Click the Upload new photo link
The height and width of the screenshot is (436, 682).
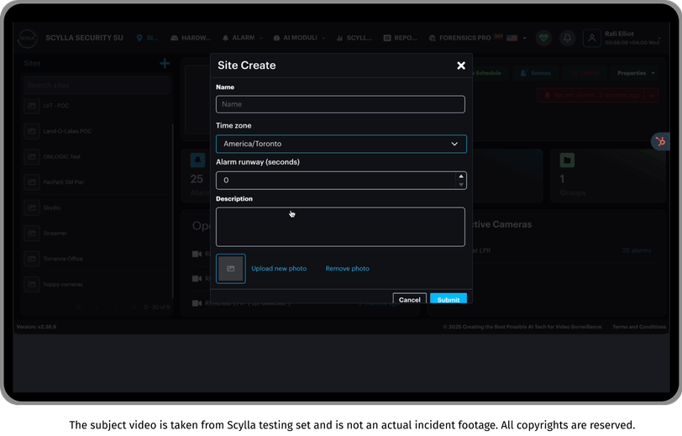[279, 269]
